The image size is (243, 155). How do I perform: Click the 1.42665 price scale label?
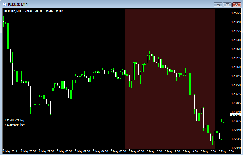(x=236, y=139)
